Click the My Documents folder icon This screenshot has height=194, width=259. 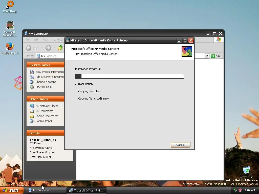[32, 111]
